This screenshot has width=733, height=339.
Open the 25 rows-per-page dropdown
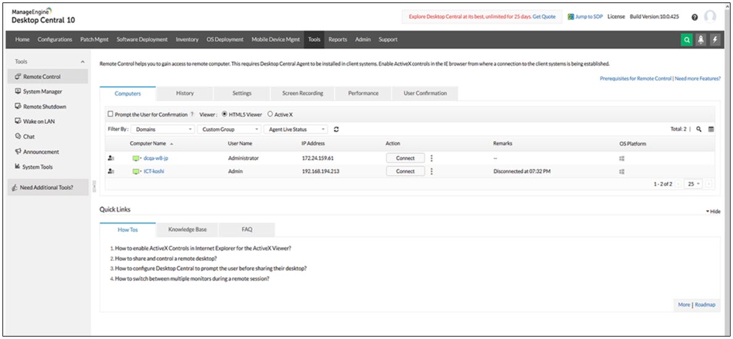click(x=694, y=184)
